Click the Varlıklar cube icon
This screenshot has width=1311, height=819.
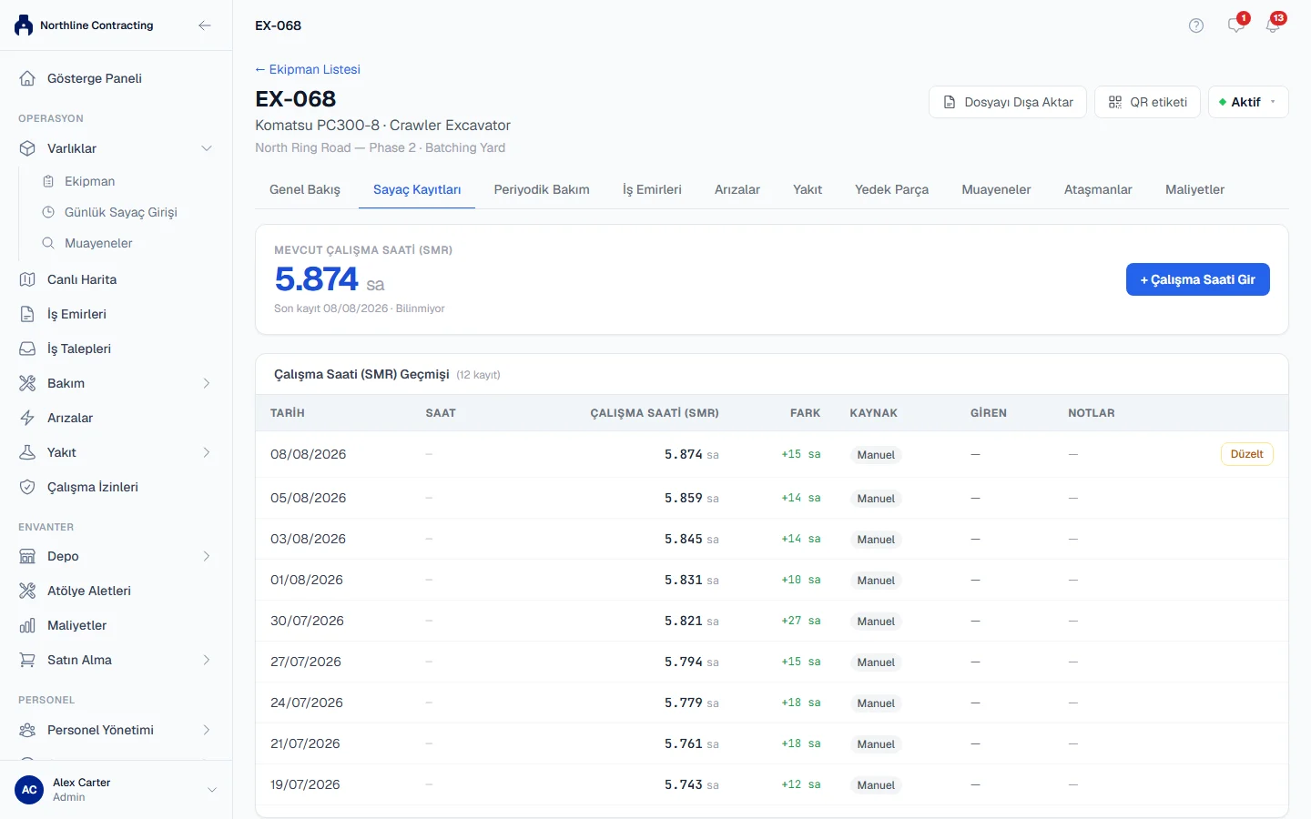pyautogui.click(x=27, y=148)
